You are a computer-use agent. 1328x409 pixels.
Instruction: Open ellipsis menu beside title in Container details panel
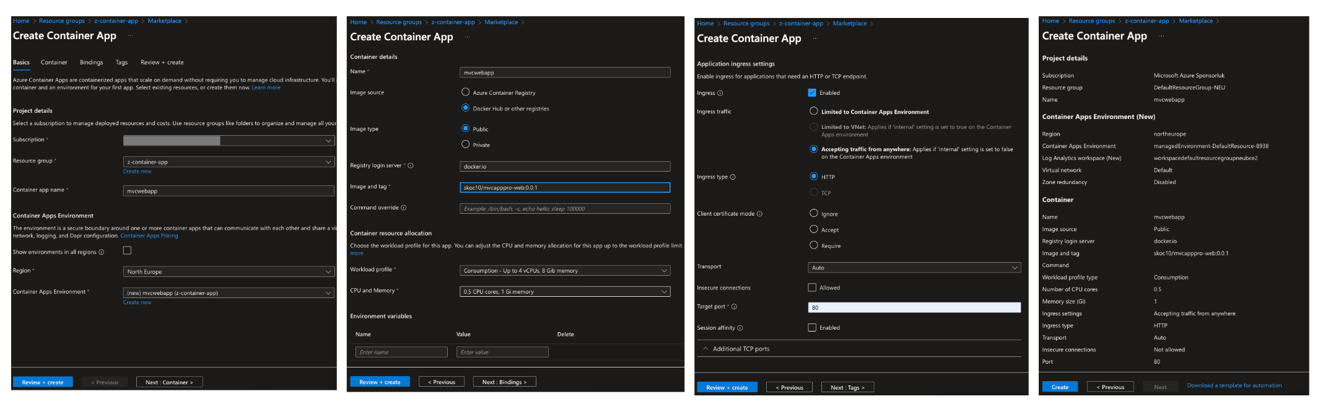pyautogui.click(x=468, y=37)
